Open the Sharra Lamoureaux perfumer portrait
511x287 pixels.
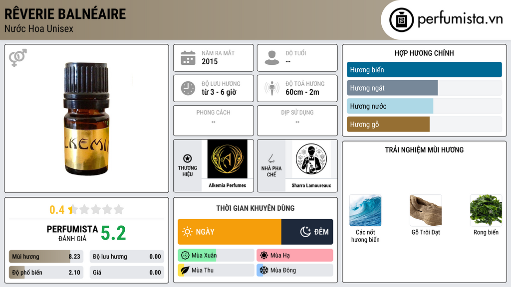click(311, 159)
